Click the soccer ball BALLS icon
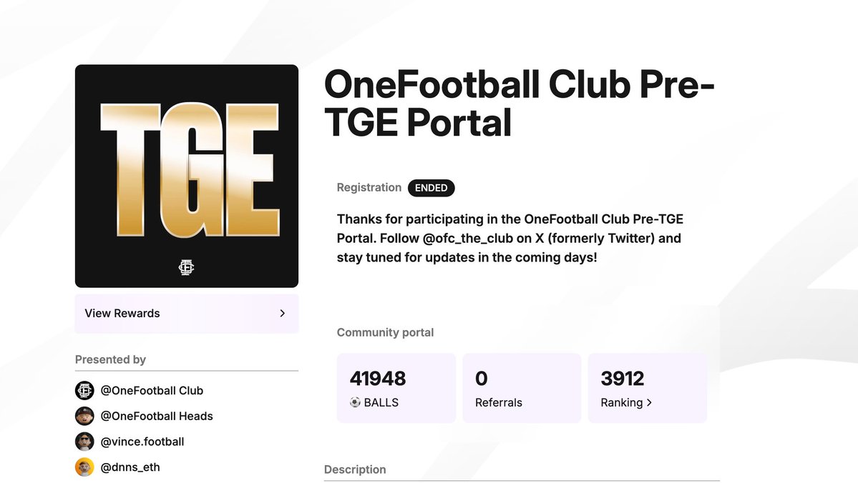This screenshot has width=858, height=483. coord(355,402)
